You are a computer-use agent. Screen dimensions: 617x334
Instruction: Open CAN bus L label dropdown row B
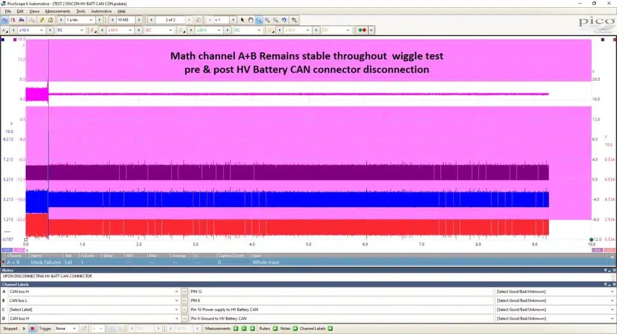177,301
